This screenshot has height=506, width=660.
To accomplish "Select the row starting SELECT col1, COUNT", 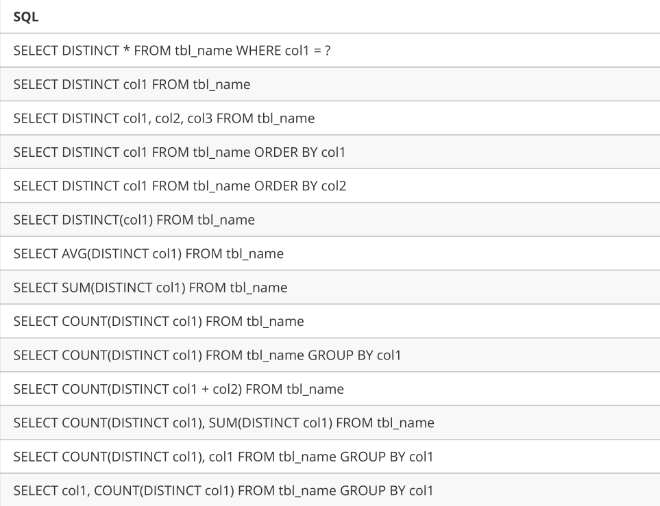I will tap(330, 490).
